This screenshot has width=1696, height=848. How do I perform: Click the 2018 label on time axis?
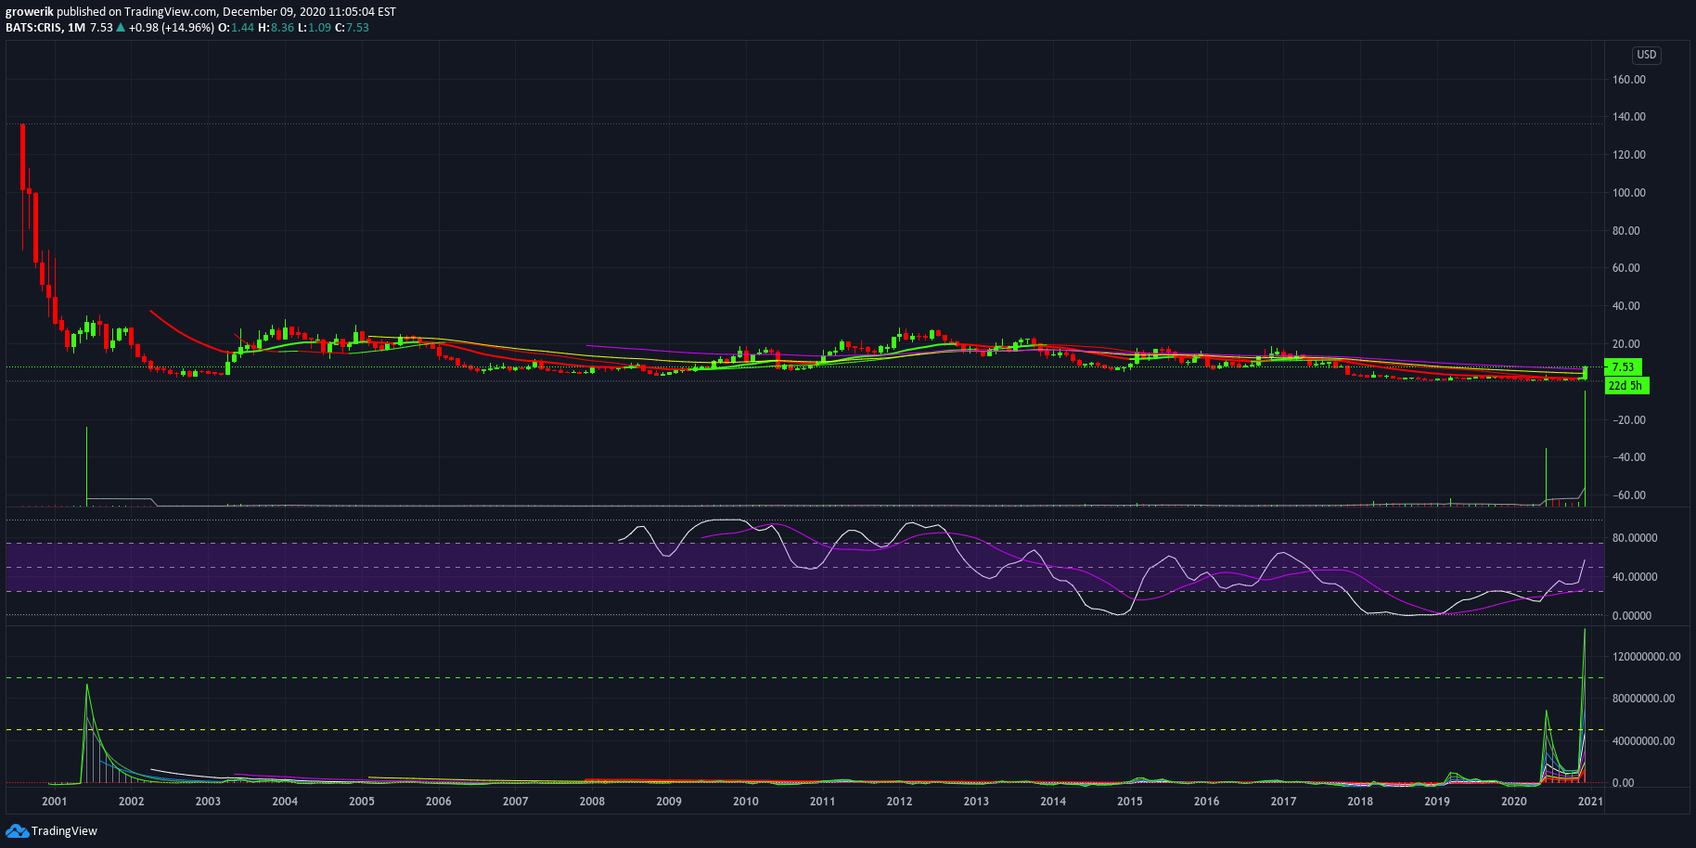[1360, 802]
